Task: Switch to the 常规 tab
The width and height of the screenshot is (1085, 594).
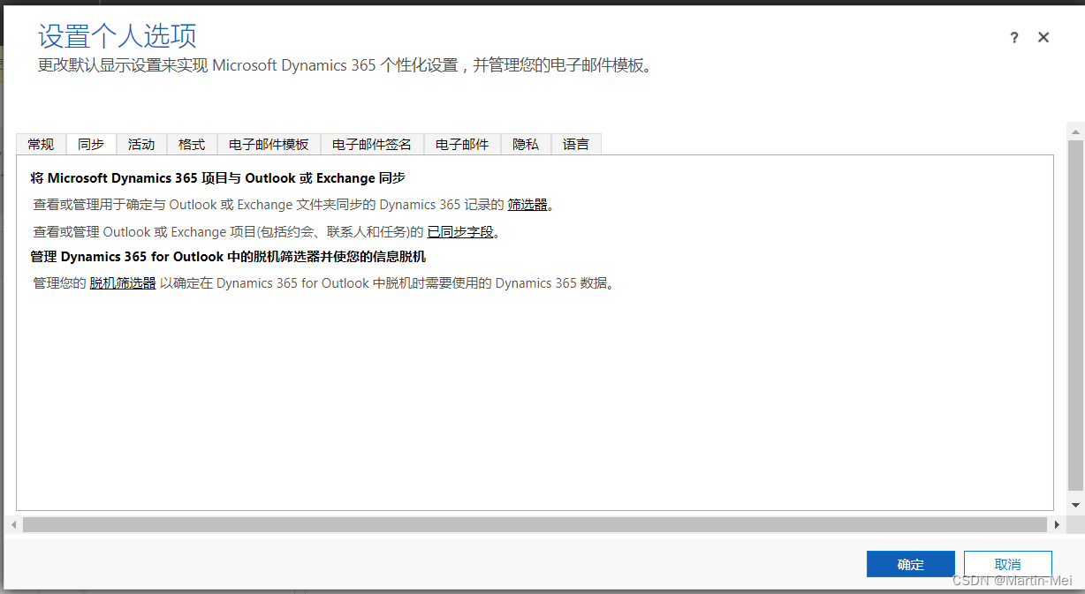Action: coord(41,144)
